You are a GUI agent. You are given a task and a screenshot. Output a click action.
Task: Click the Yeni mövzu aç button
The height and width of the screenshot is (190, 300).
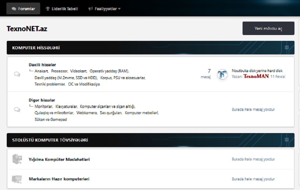[x=268, y=28]
